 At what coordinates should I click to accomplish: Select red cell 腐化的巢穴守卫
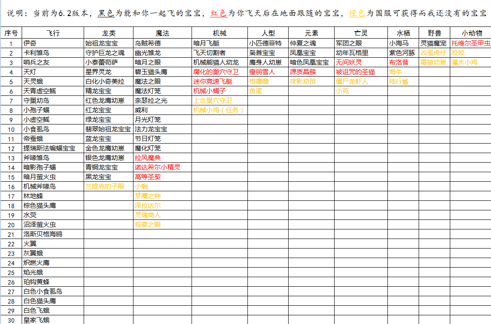[220, 72]
